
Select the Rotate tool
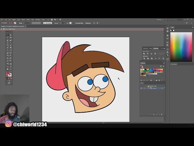pyautogui.click(x=8, y=50)
